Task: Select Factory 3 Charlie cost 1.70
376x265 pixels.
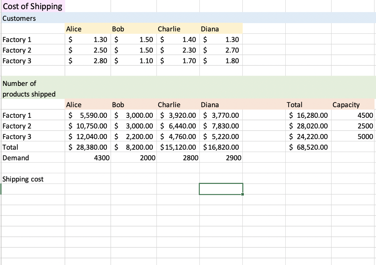Action: 178,61
